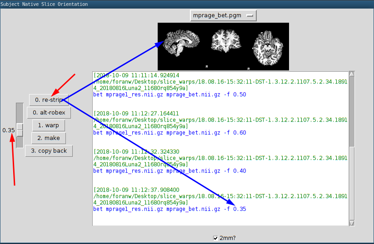The height and width of the screenshot is (244, 374).
Task: Click the slider trough above the handle
Action: click(x=20, y=112)
